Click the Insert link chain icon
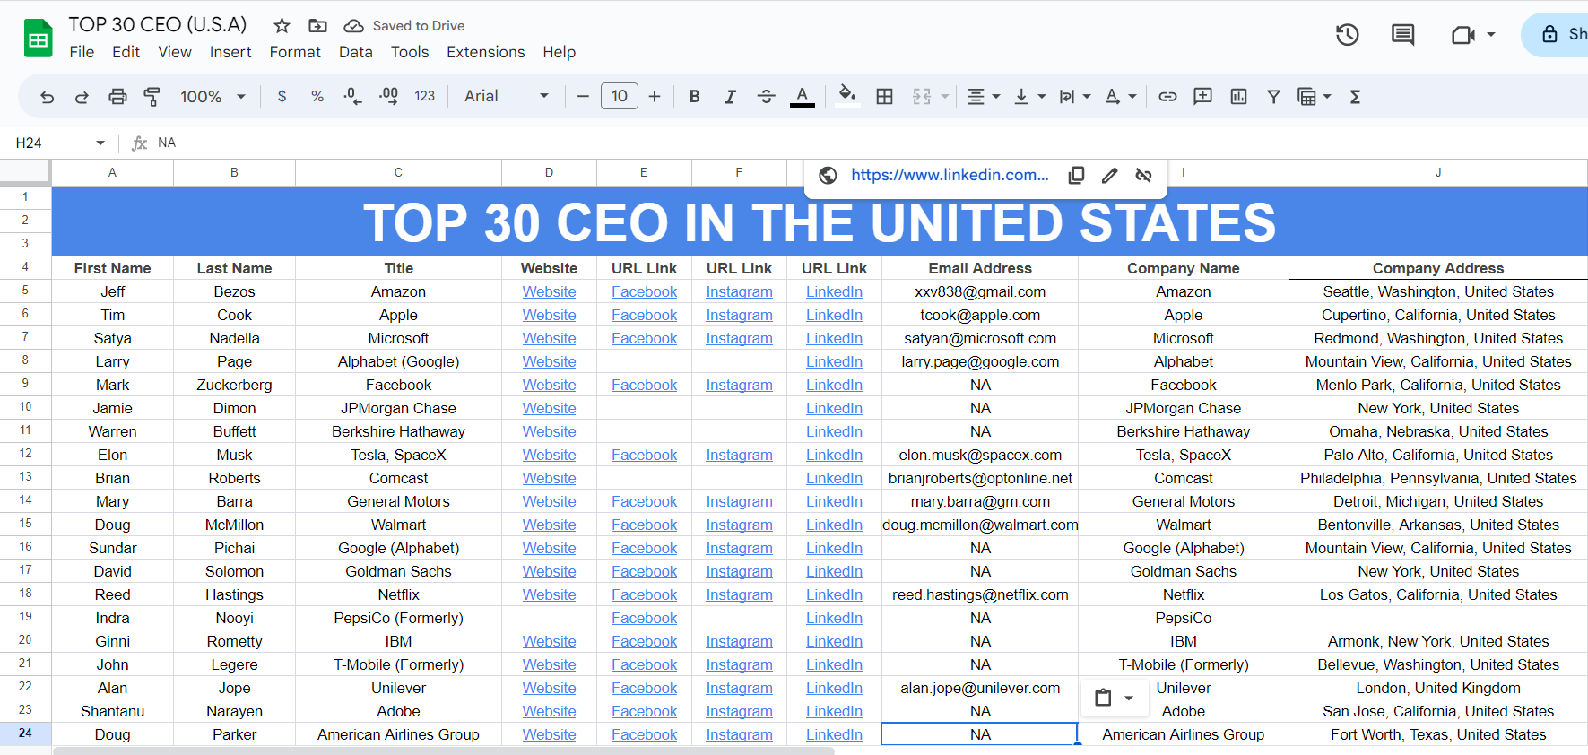1588x755 pixels. pyautogui.click(x=1167, y=96)
